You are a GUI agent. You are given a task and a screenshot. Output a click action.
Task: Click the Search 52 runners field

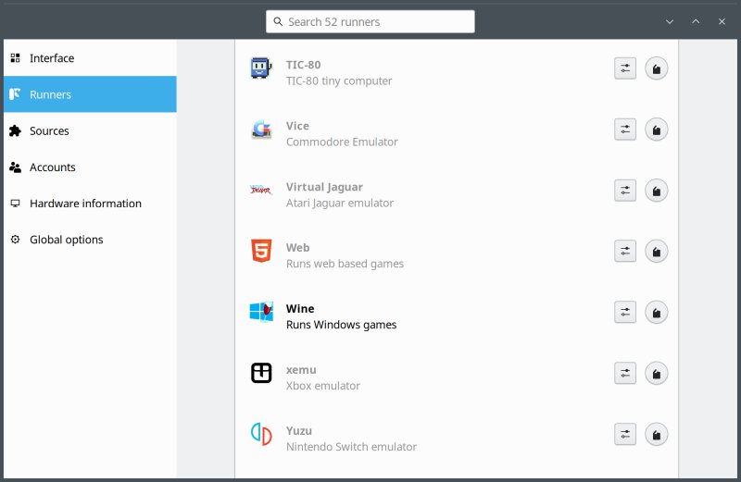coord(370,21)
